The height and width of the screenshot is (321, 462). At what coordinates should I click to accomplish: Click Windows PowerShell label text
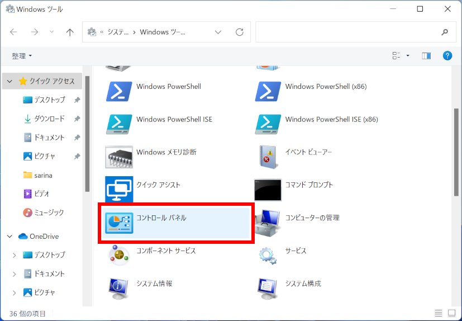(x=169, y=87)
